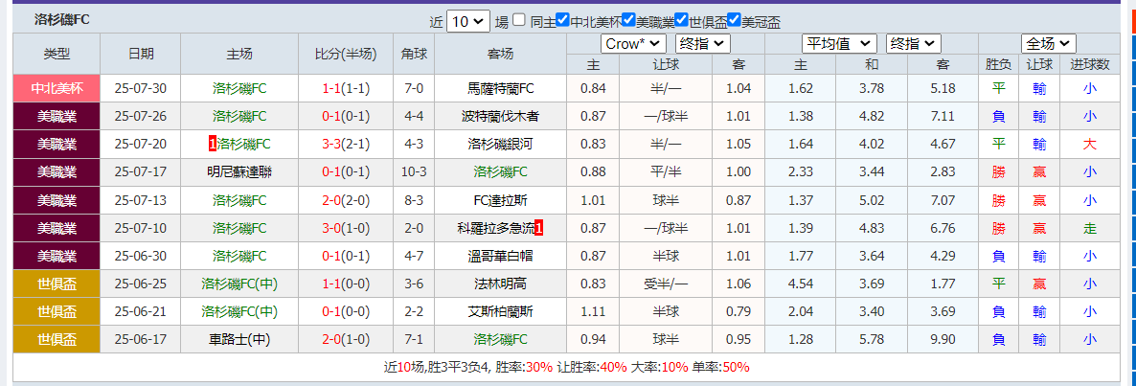This screenshot has height=386, width=1136.
Task: Open the recent matches count dropdown showing 10
Action: 468,21
